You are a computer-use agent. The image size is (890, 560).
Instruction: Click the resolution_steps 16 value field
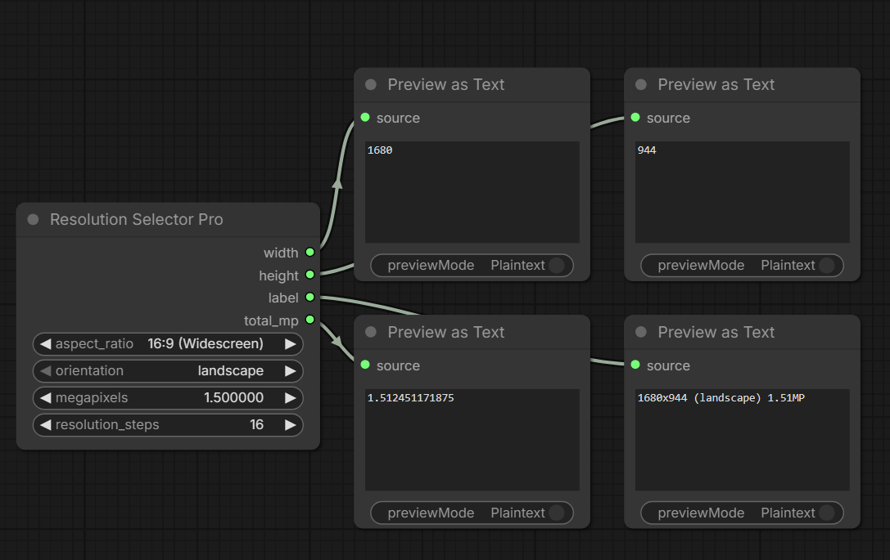[168, 425]
